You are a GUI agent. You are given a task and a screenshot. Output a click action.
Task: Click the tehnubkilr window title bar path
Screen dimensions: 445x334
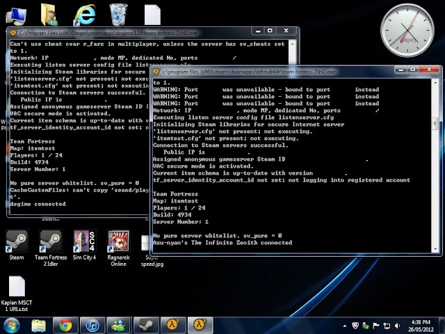pyautogui.click(x=249, y=72)
